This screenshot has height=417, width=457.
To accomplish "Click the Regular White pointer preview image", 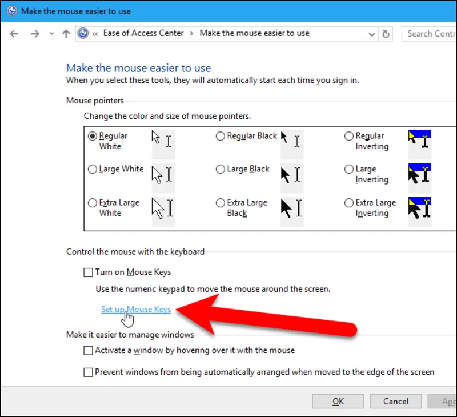I will click(163, 145).
